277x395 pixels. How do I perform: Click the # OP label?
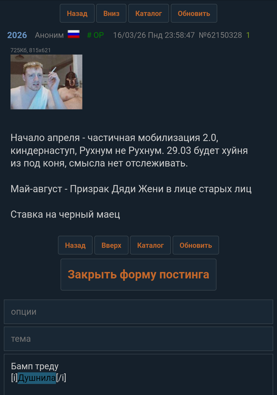coord(95,35)
